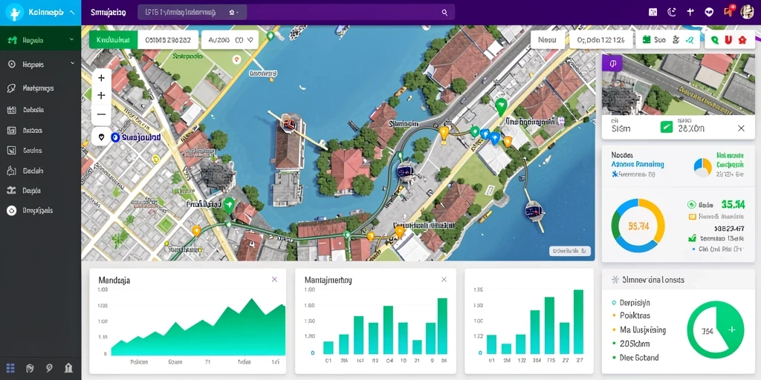Click the green circular gauge with the plus sign
This screenshot has height=380, width=761.
click(x=716, y=330)
